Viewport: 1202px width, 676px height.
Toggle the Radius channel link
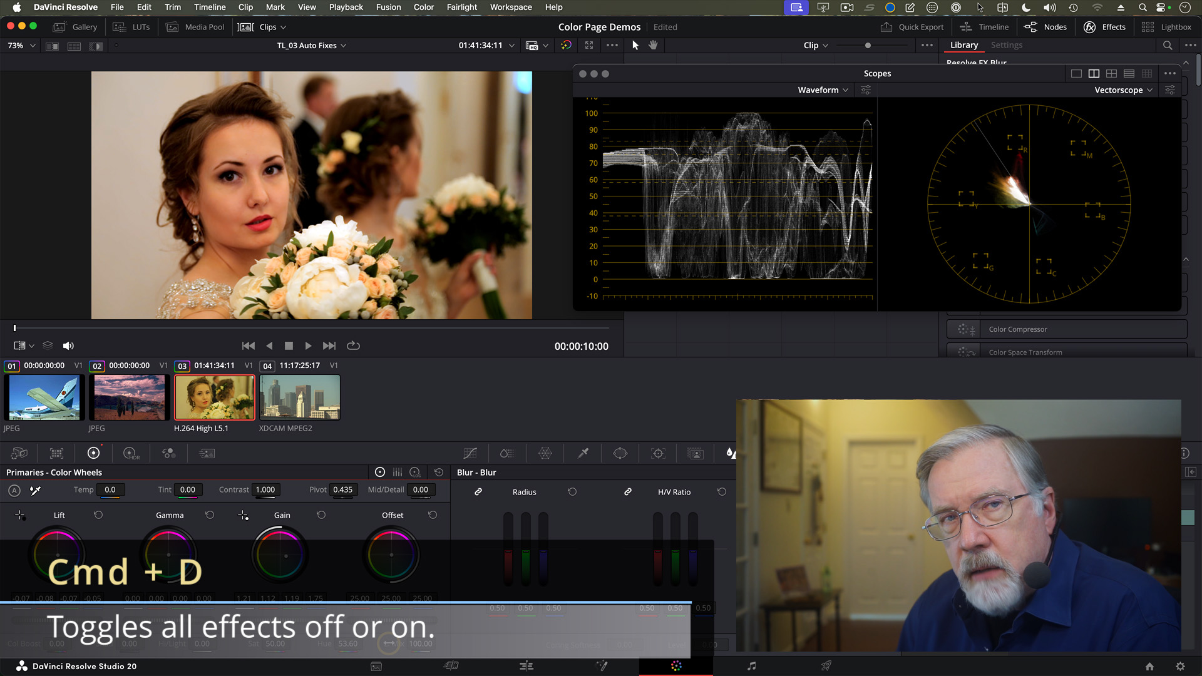(478, 491)
